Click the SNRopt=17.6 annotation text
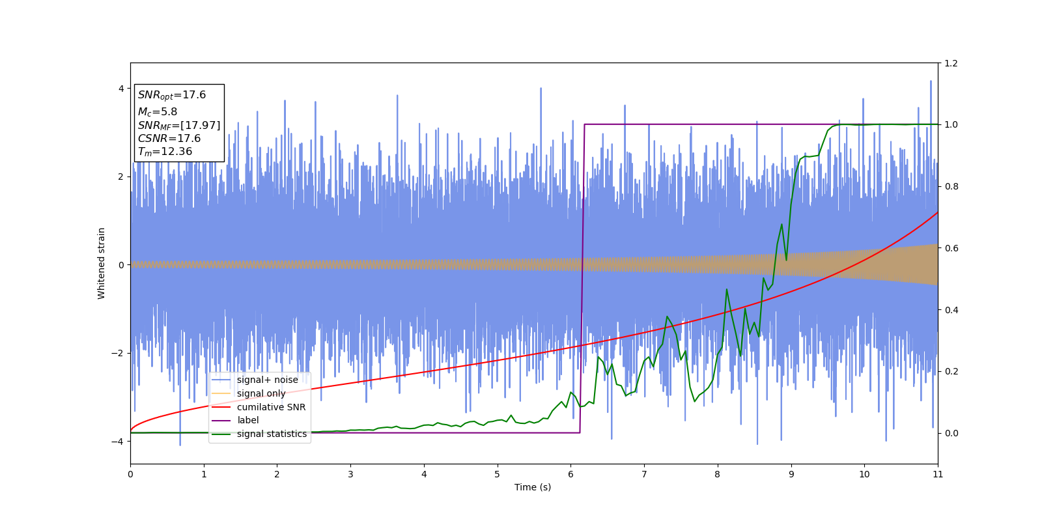This screenshot has height=521, width=1042. (x=172, y=95)
